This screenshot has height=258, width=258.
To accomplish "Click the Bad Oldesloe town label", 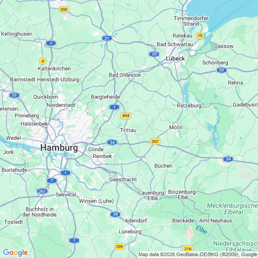I will click(x=125, y=75).
